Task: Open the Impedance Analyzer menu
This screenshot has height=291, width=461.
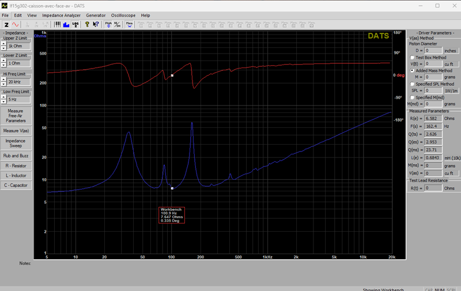Action: [61, 16]
